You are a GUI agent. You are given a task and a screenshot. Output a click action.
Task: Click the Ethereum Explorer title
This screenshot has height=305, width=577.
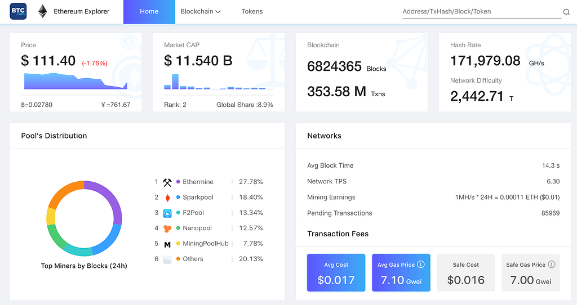(x=82, y=11)
